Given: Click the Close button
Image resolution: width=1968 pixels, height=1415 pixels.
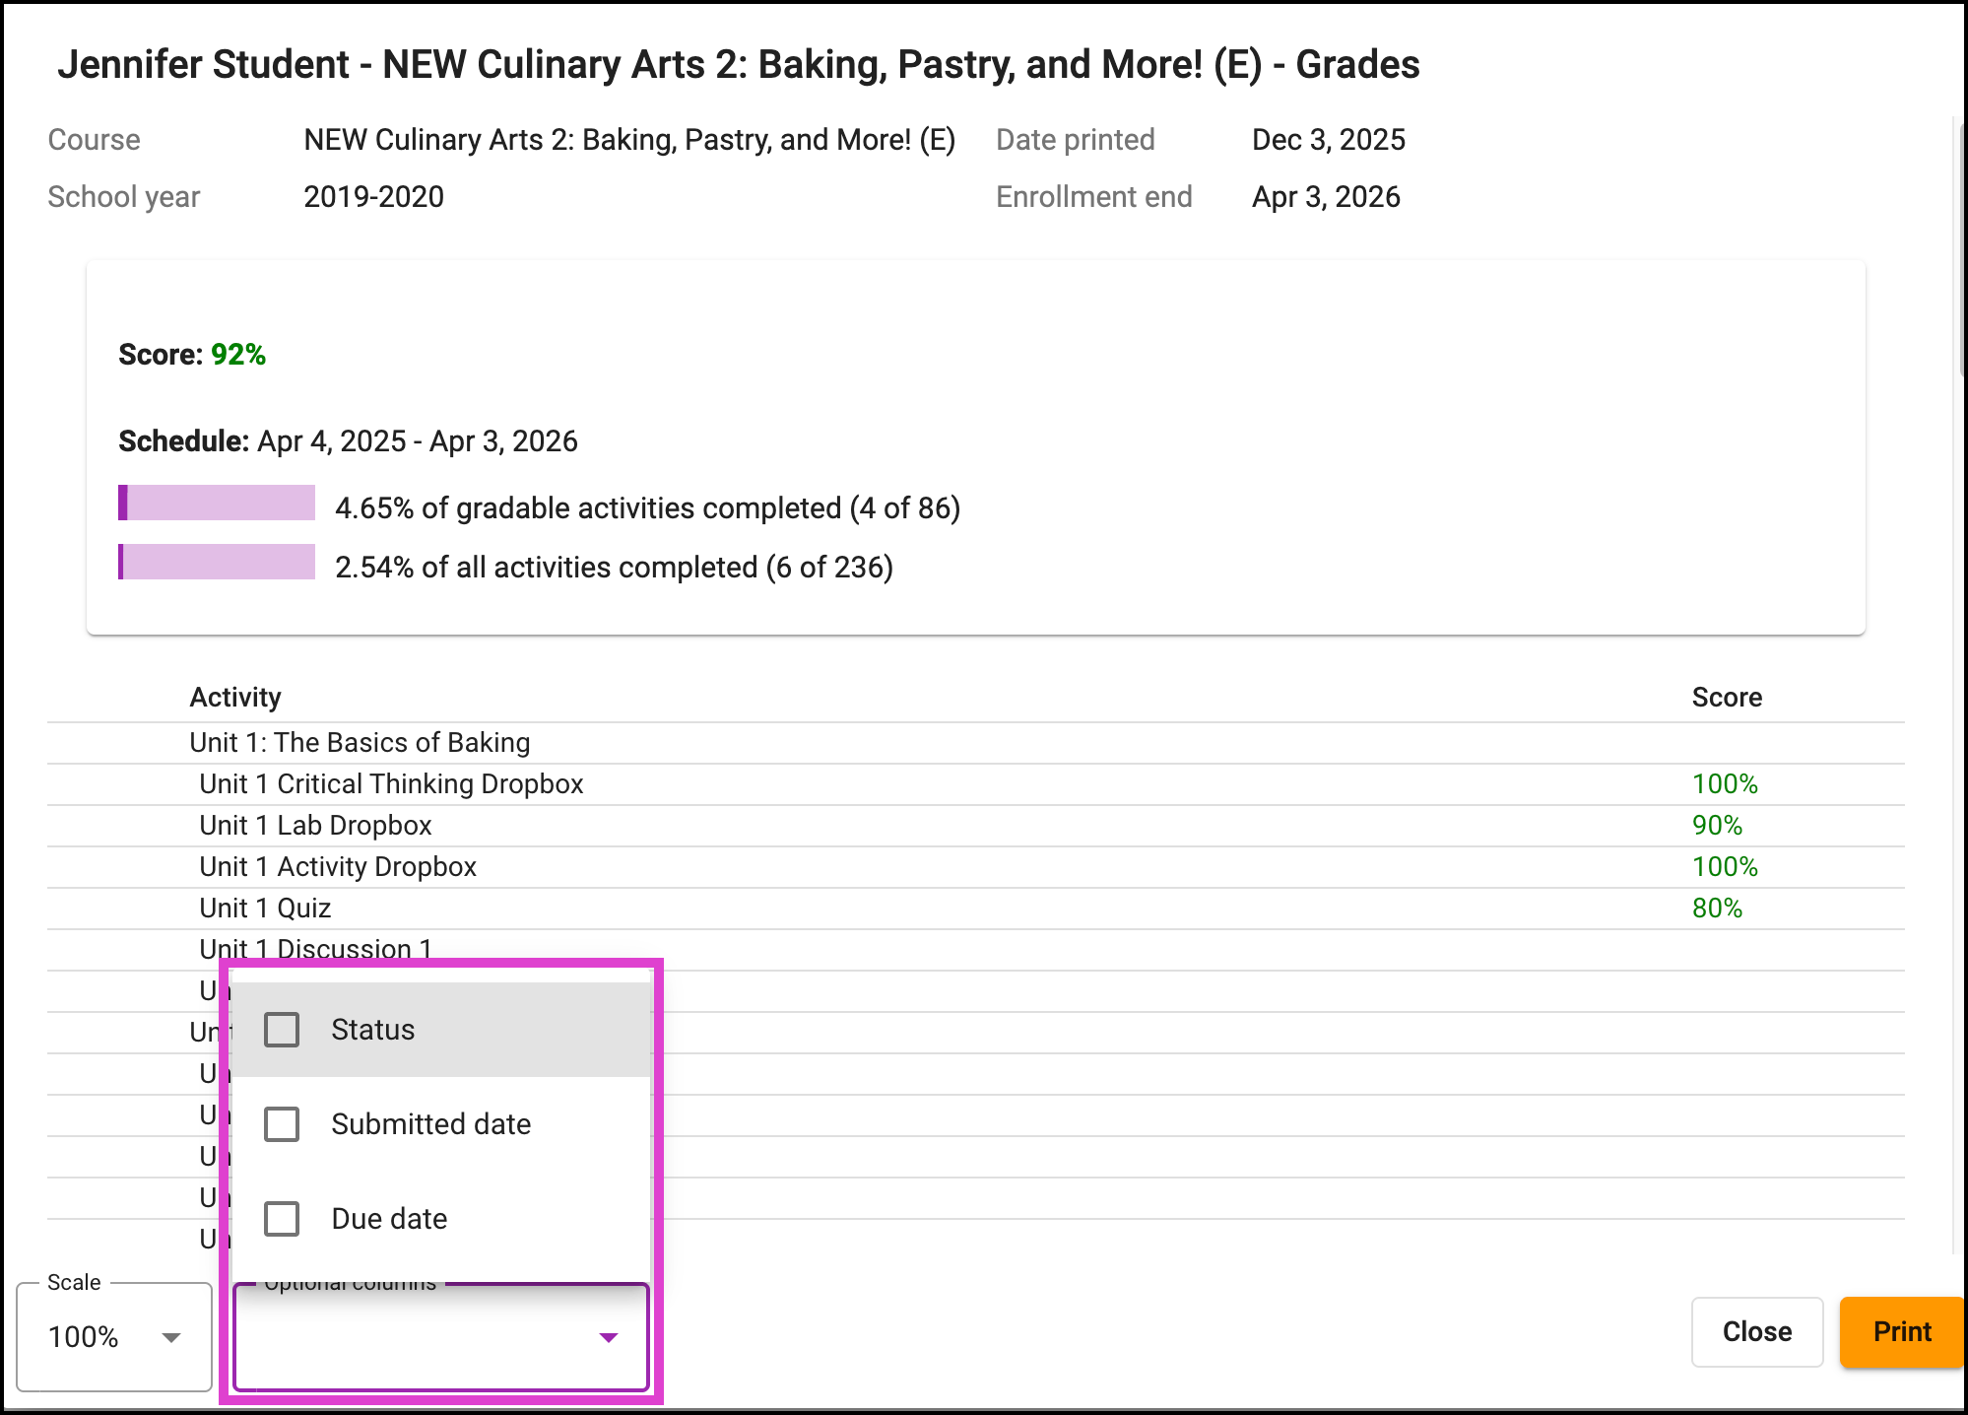Looking at the screenshot, I should coord(1757,1332).
